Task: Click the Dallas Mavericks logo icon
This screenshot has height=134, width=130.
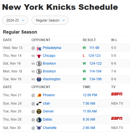Action: (39, 120)
